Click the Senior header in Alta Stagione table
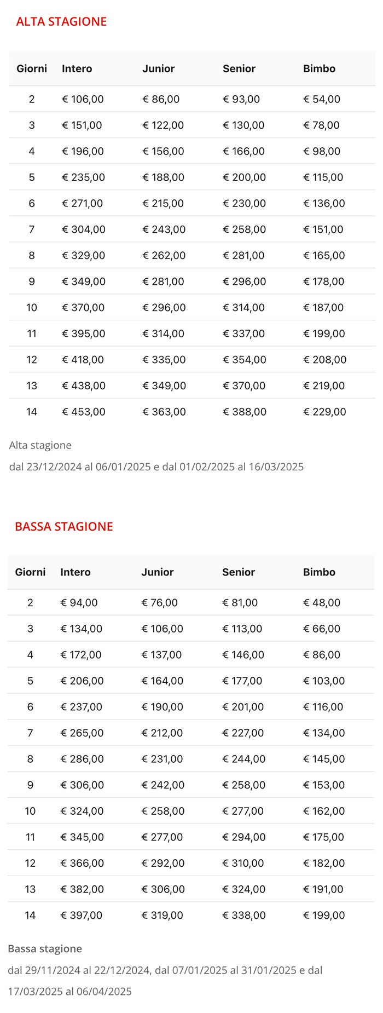The width and height of the screenshot is (383, 1013). pyautogui.click(x=239, y=68)
